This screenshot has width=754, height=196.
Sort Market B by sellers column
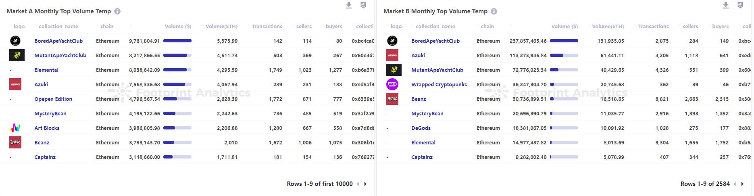[x=690, y=27]
